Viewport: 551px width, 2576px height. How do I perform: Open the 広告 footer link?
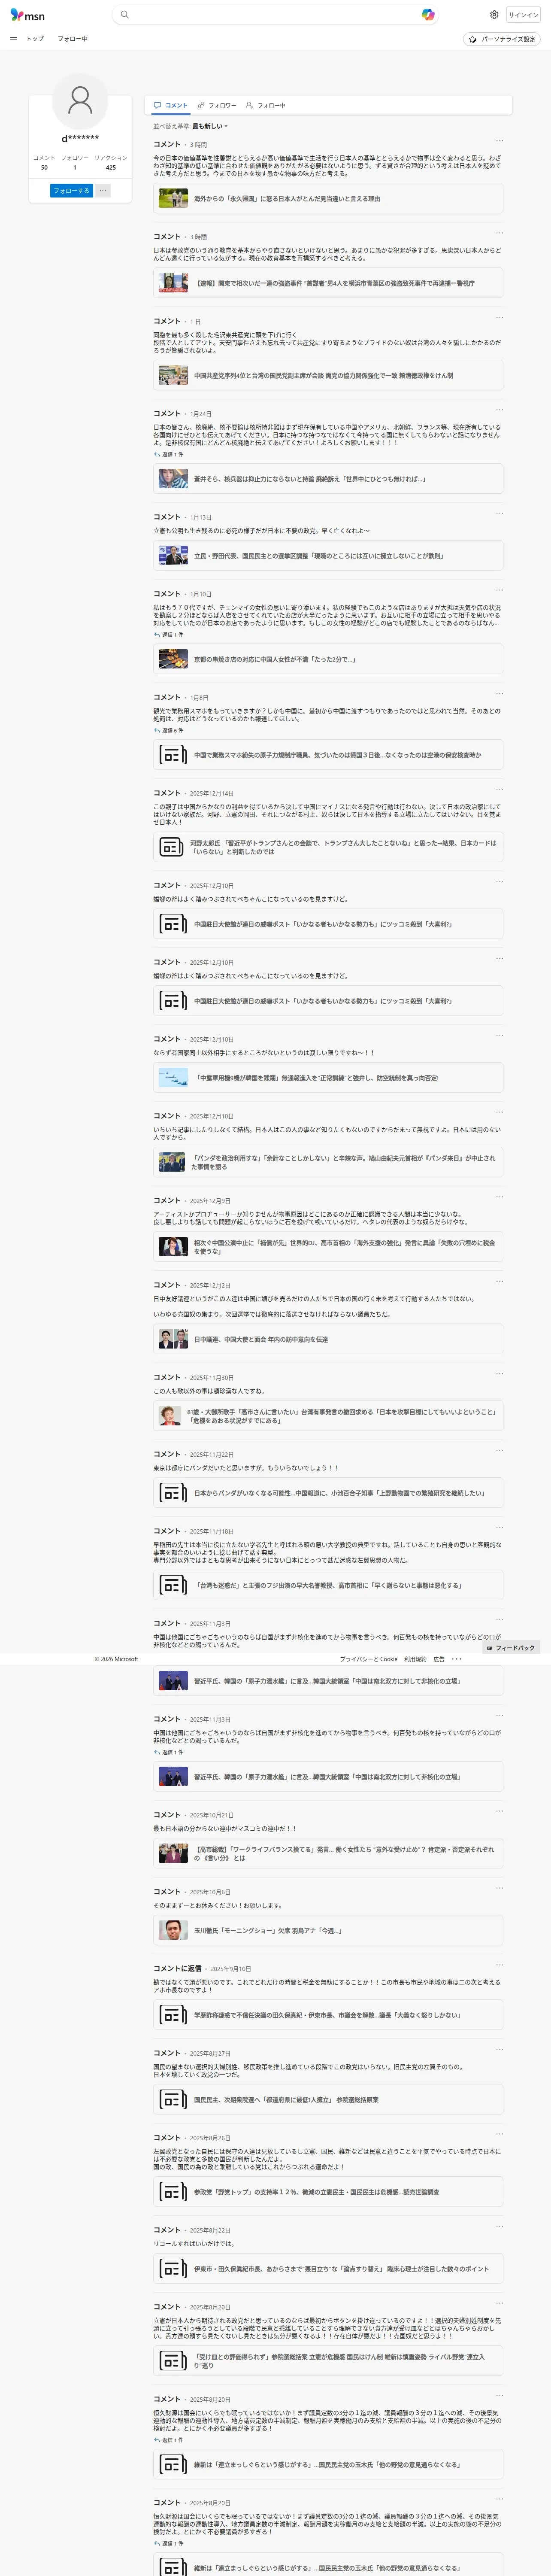click(x=439, y=1659)
